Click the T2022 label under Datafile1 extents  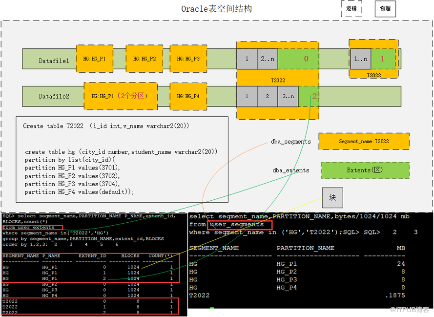point(278,80)
